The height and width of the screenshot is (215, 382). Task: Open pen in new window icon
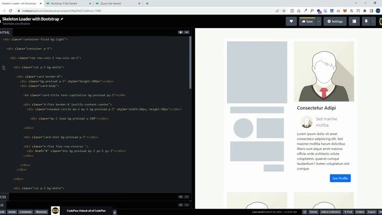click(304, 212)
